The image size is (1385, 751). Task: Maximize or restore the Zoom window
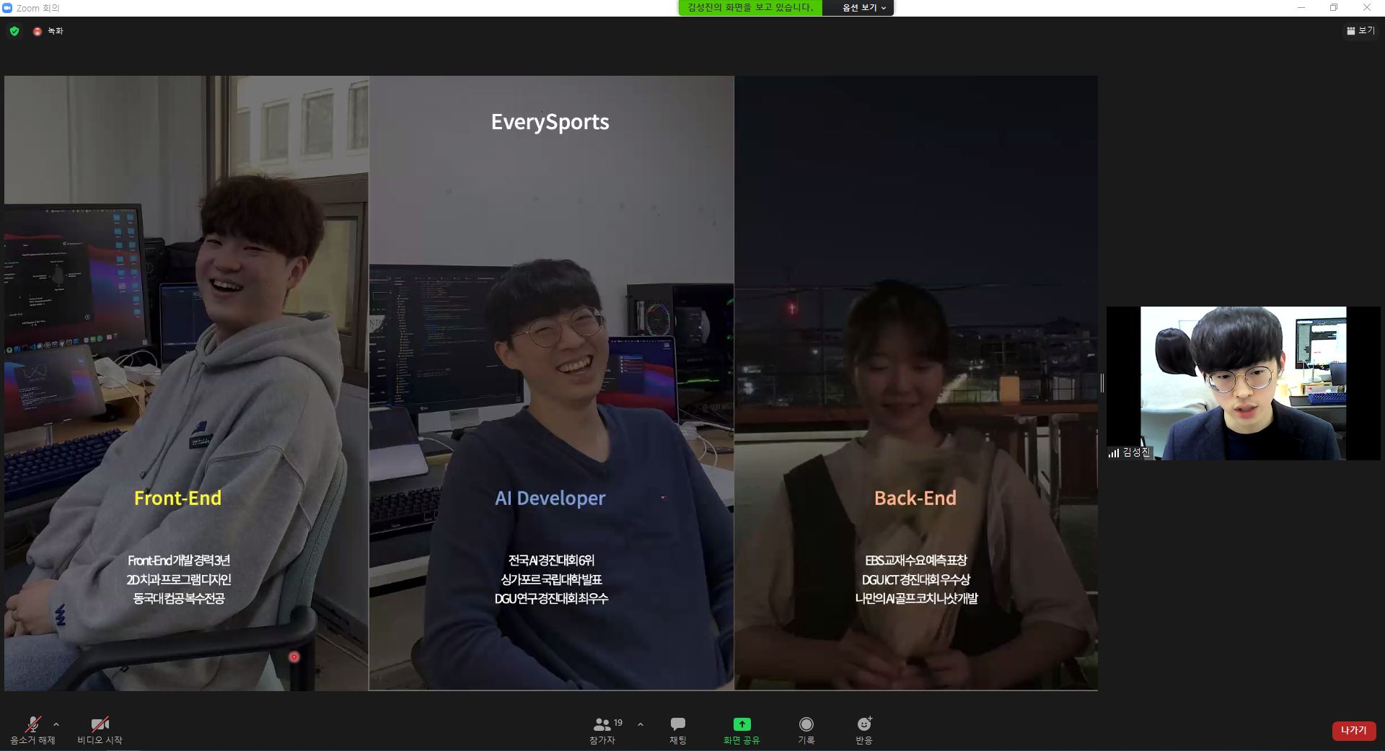(1334, 8)
